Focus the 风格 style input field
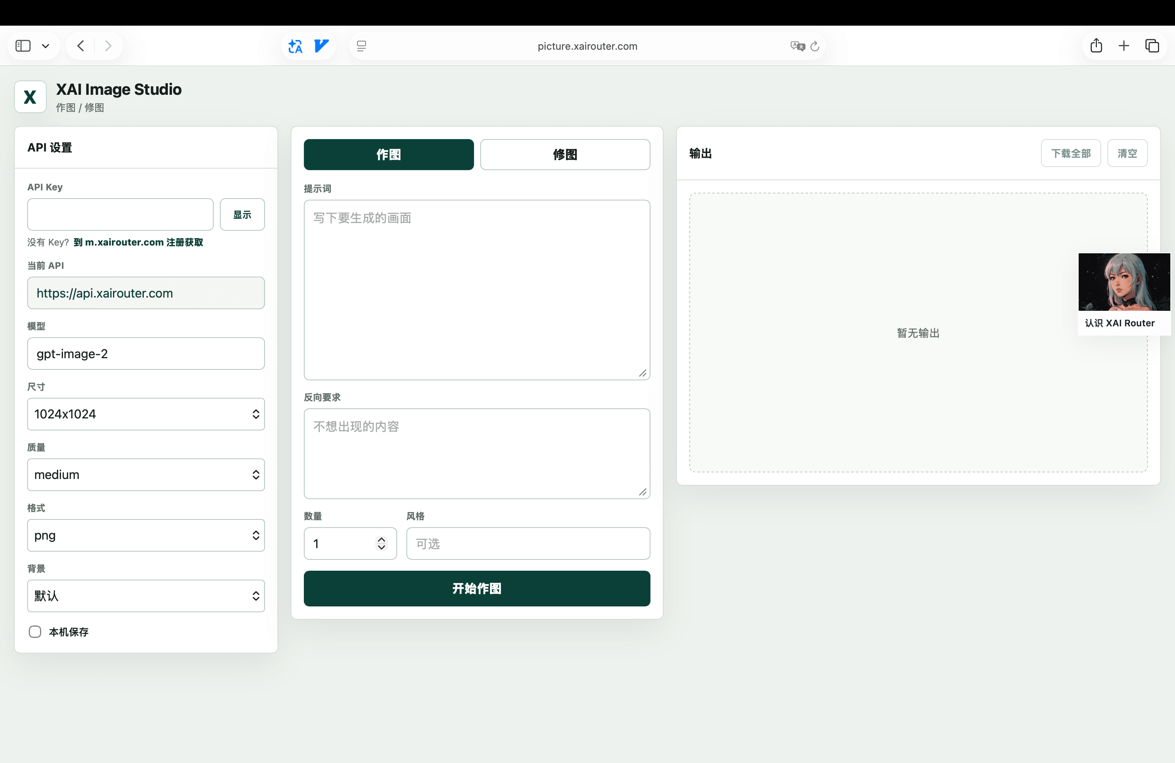Image resolution: width=1175 pixels, height=763 pixels. click(528, 544)
